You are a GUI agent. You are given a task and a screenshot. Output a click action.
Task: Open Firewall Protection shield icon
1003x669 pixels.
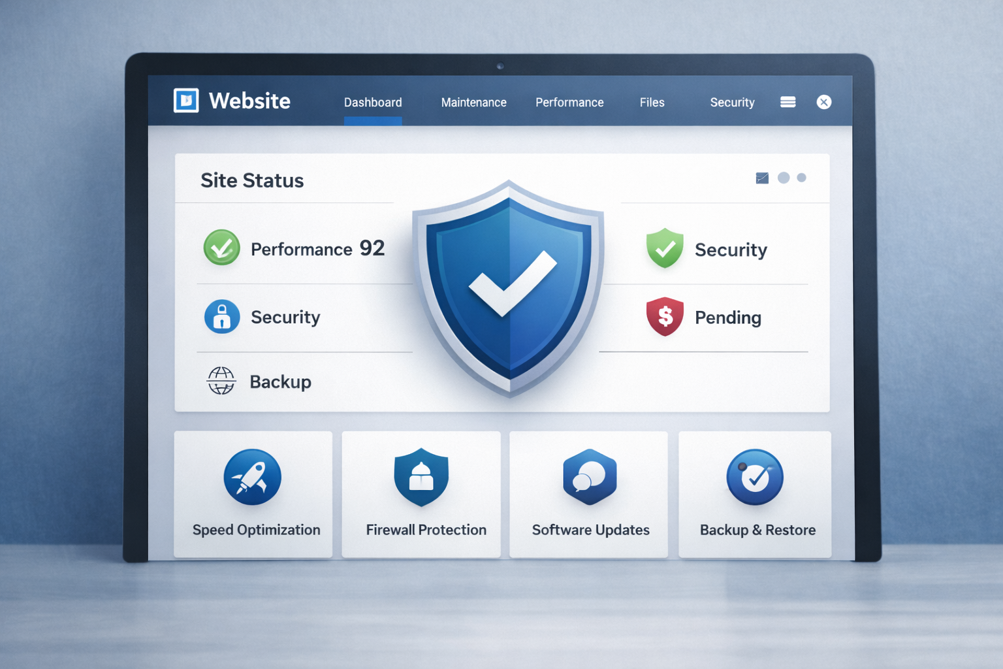click(x=421, y=478)
